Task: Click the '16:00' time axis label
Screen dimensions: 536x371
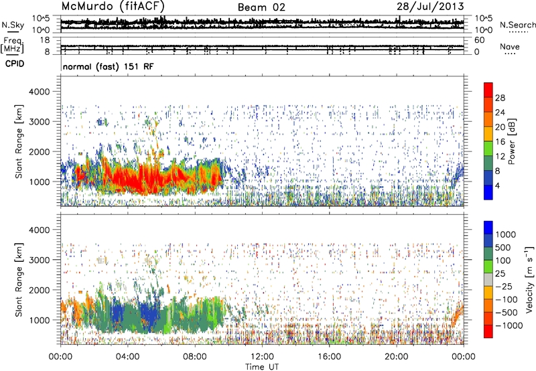Action: click(x=329, y=357)
